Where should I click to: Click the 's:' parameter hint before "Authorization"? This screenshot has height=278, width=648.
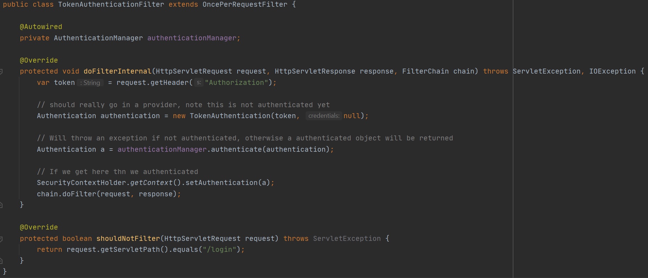tap(199, 83)
